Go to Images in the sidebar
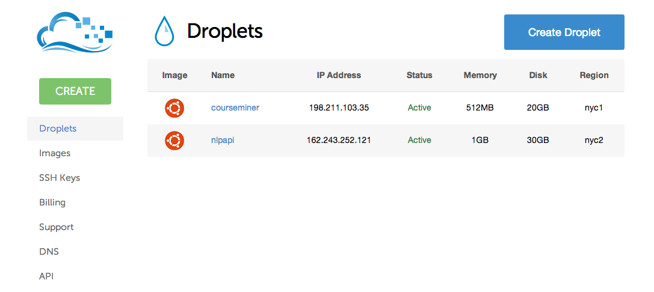The image size is (654, 292). point(55,153)
